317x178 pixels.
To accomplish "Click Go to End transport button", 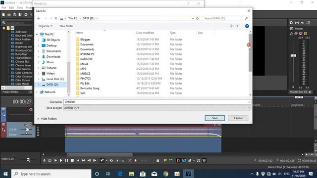I will pos(84,160).
